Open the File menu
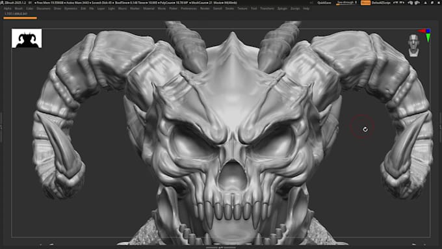 (92, 8)
